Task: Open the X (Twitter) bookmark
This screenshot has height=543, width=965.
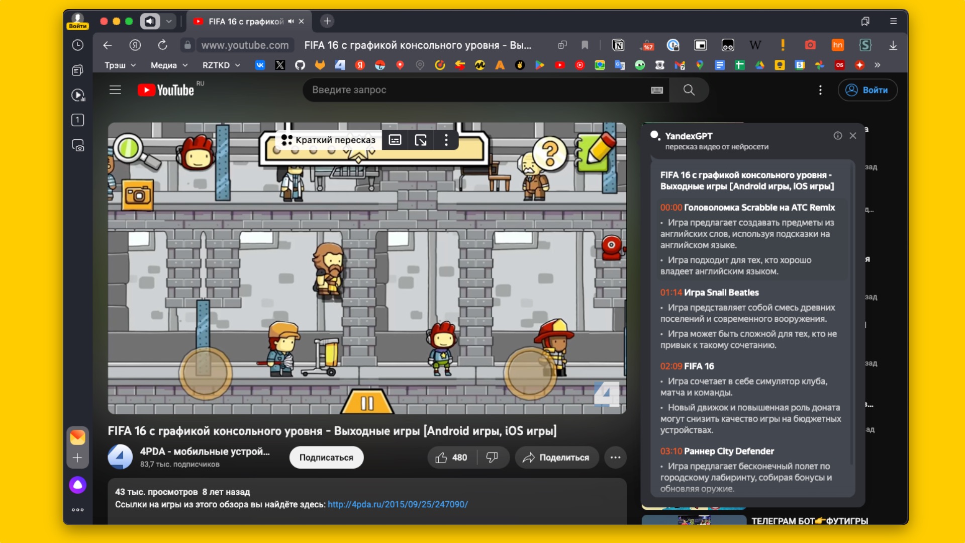Action: (280, 65)
